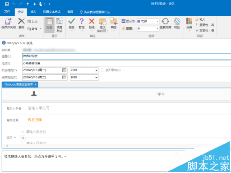Viewport: 231px width, 173px height.
Task: Click the Location field 万寿路会议室
Action: pyautogui.click(x=126, y=63)
